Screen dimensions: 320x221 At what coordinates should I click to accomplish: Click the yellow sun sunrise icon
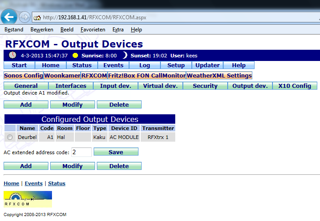pyautogui.click(x=75, y=55)
